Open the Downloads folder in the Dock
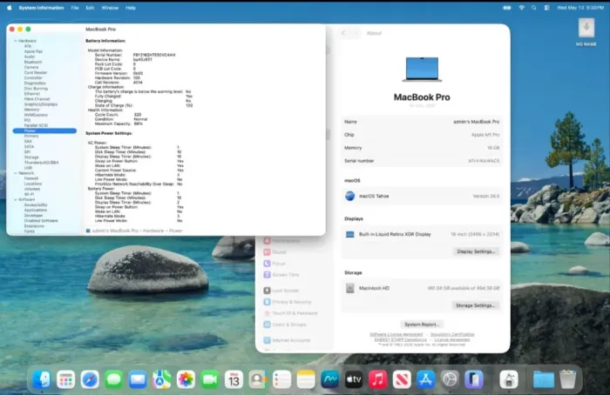Viewport: 610px width, 395px height. [544, 379]
